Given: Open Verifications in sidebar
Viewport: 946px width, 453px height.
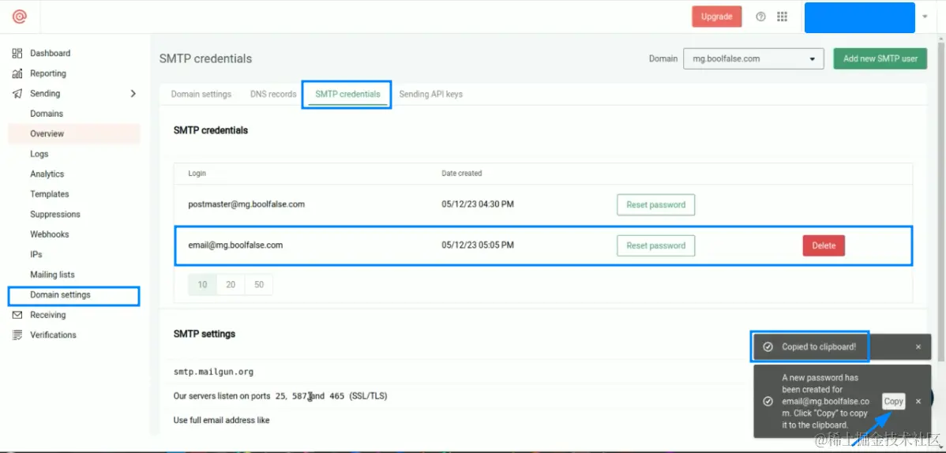Looking at the screenshot, I should pos(53,335).
